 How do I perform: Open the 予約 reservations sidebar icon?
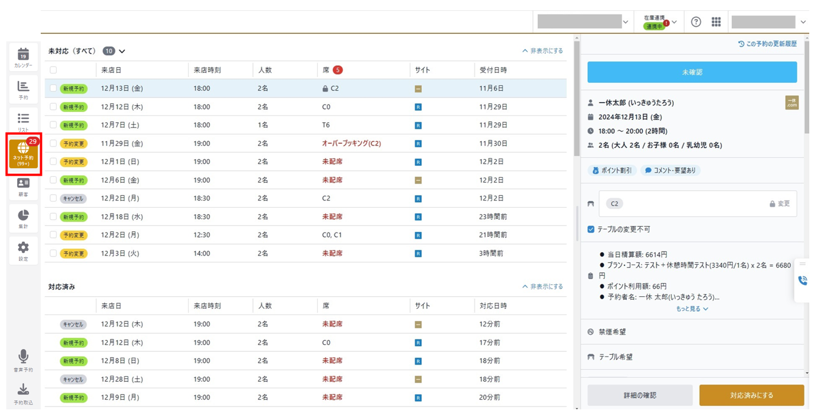[x=23, y=90]
